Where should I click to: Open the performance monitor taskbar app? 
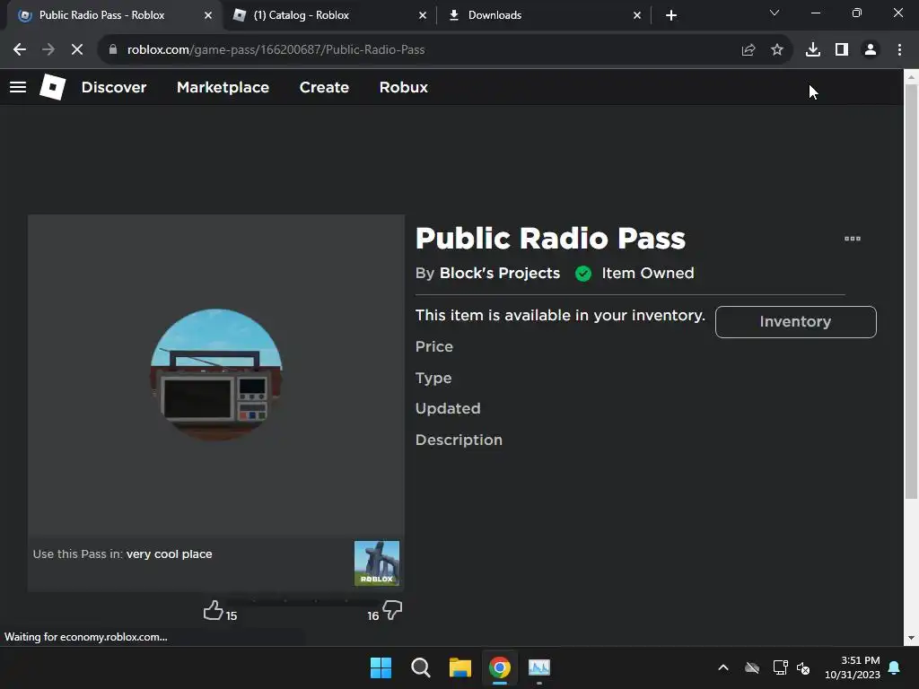(x=539, y=667)
